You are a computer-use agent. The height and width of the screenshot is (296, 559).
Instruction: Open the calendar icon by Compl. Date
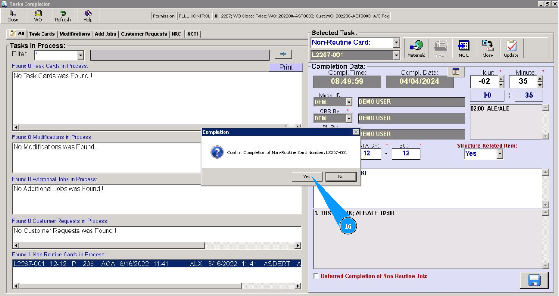point(456,72)
